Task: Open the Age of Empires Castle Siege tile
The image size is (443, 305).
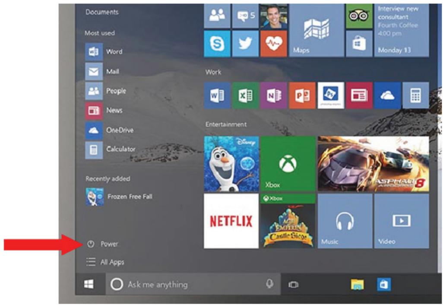Action: pyautogui.click(x=288, y=221)
